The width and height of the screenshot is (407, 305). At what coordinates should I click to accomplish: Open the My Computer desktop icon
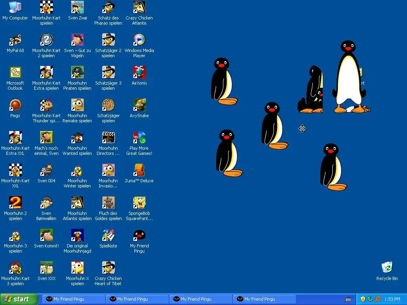coord(15,7)
